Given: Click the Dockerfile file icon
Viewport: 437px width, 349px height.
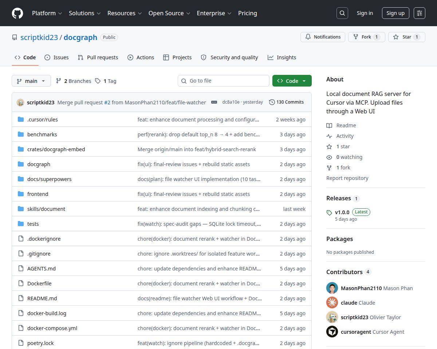Looking at the screenshot, I should click(21, 283).
